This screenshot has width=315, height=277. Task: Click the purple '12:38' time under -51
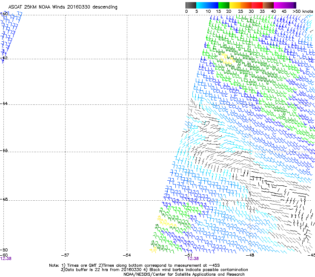[x=193, y=259]
